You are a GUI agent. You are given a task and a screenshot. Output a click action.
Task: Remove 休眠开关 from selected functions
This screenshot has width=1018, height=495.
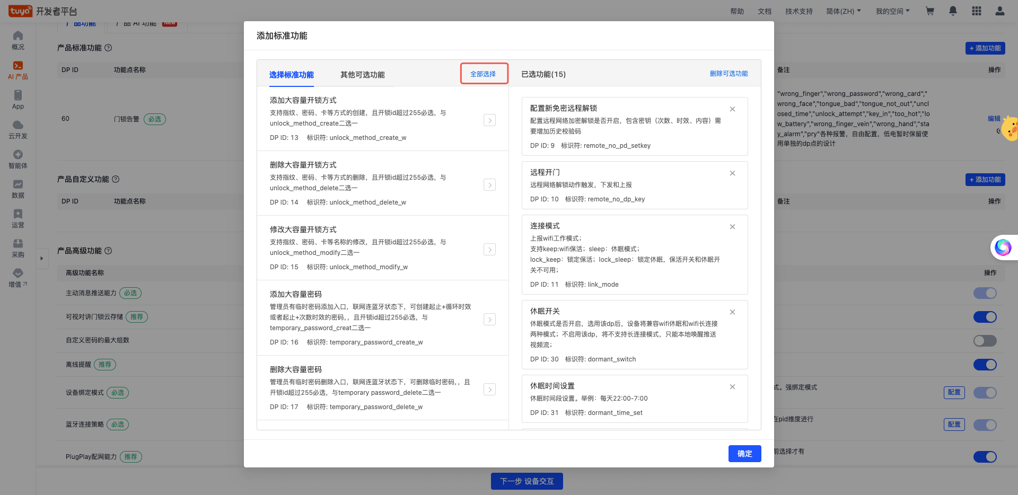(732, 312)
